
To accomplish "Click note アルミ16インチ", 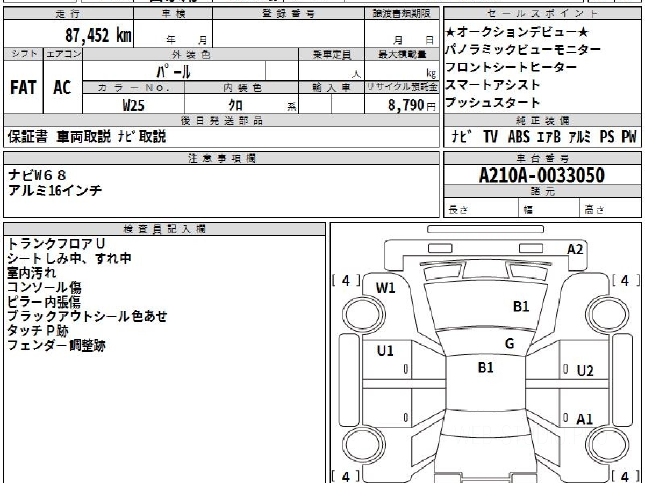I will coord(55,190).
